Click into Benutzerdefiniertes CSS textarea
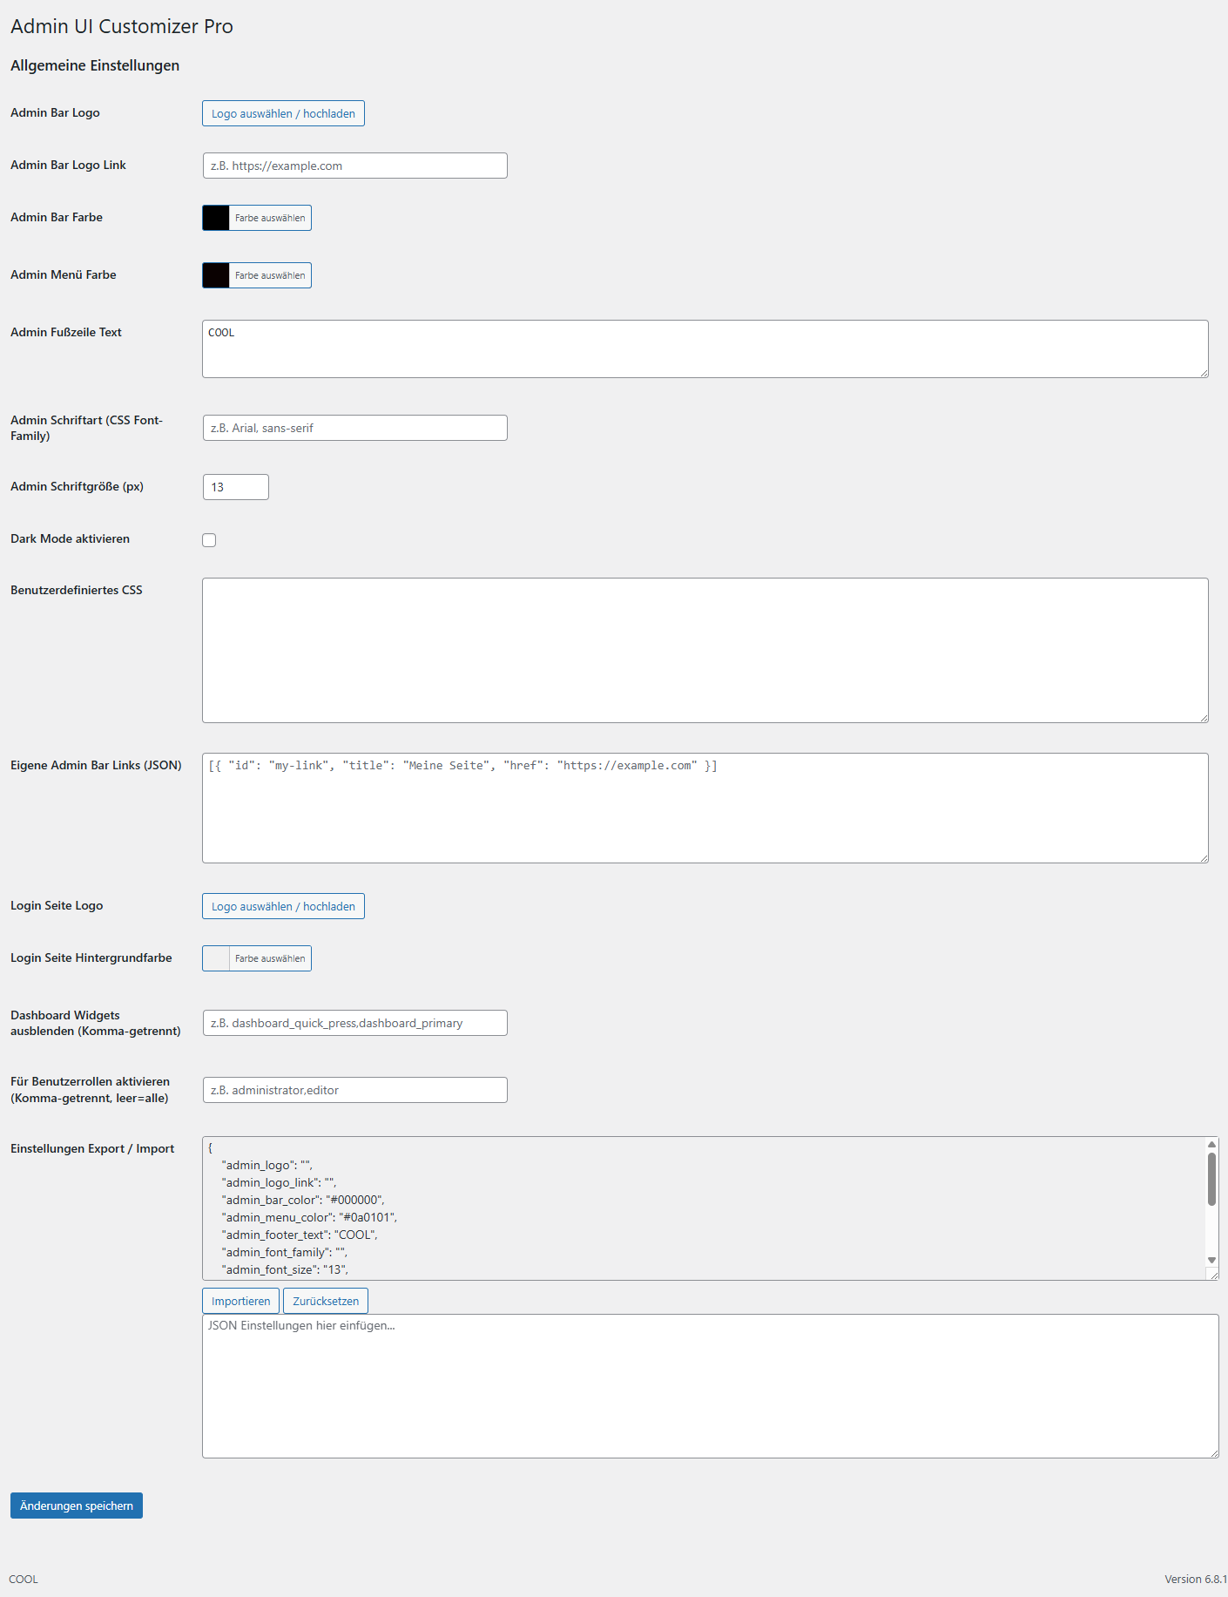 click(705, 650)
